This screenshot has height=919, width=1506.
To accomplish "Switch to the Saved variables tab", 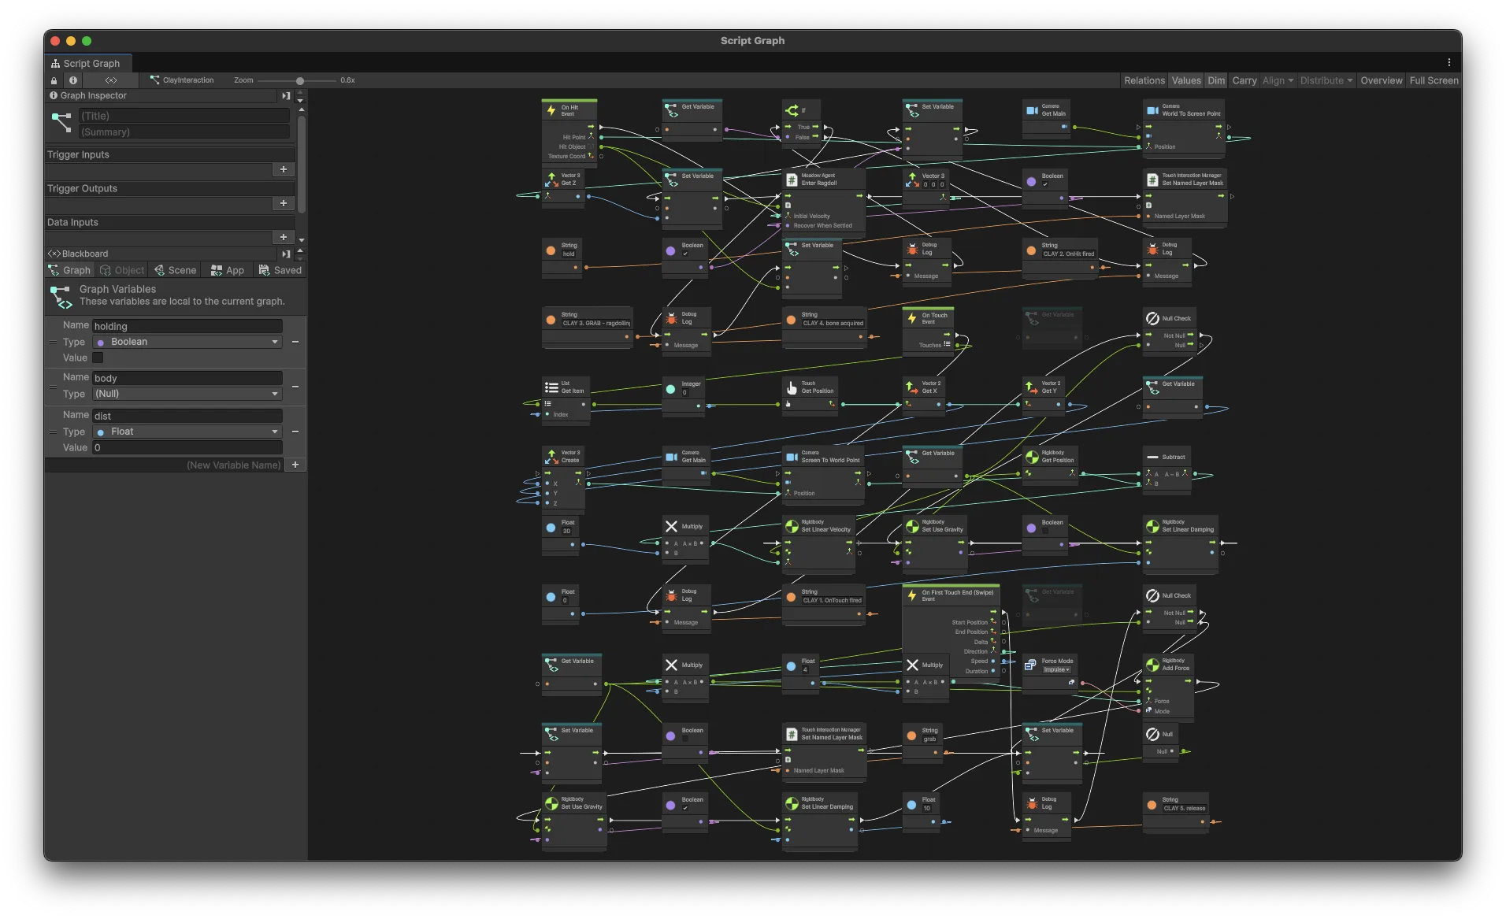I will pyautogui.click(x=280, y=270).
